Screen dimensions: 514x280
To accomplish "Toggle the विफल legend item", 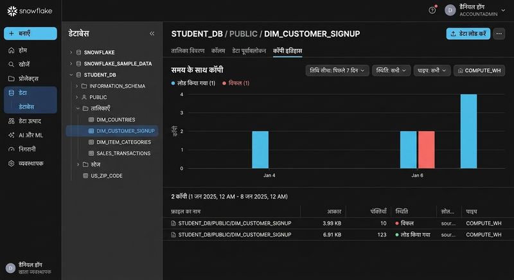I will tap(236, 83).
